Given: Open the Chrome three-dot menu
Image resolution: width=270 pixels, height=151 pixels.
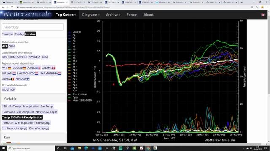Looking at the screenshot, I should 267,8.
